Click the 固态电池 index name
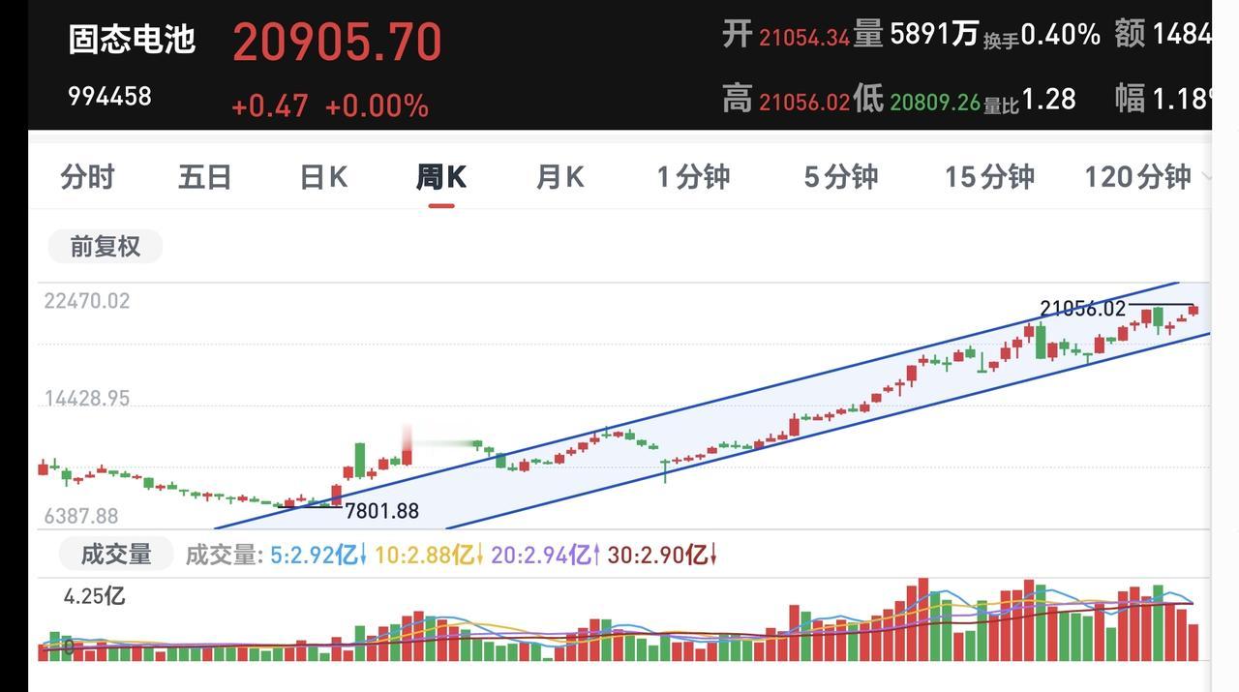 [132, 40]
